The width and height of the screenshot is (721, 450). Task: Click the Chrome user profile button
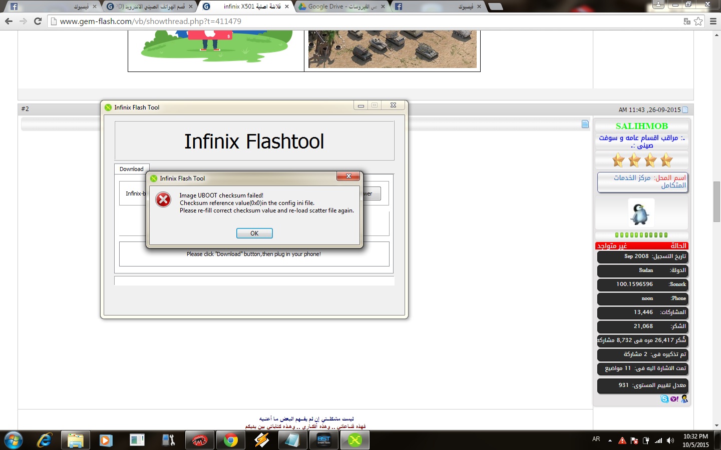[x=658, y=4]
